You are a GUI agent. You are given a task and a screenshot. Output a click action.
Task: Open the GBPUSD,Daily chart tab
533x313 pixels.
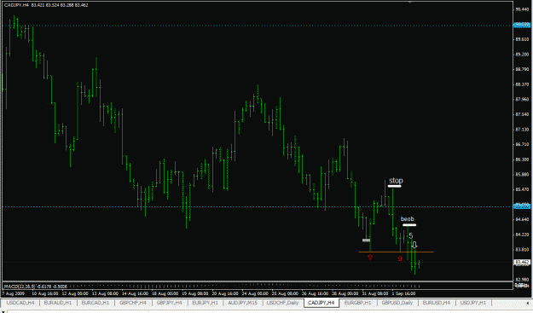click(397, 303)
